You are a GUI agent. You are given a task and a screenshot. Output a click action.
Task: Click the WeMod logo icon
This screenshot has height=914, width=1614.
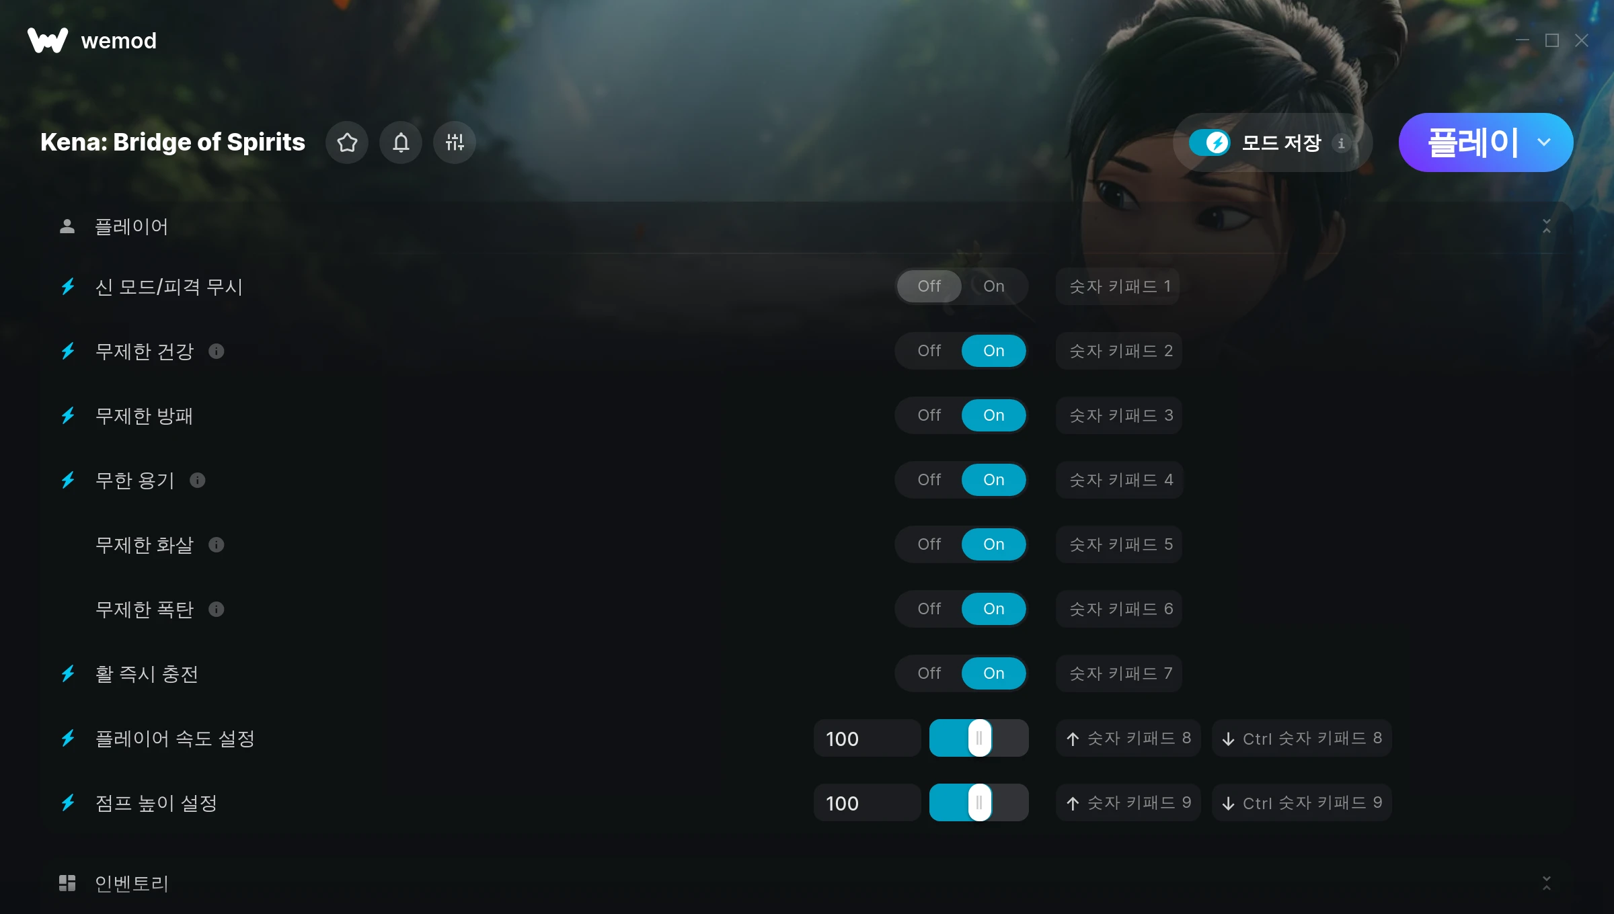pos(48,40)
